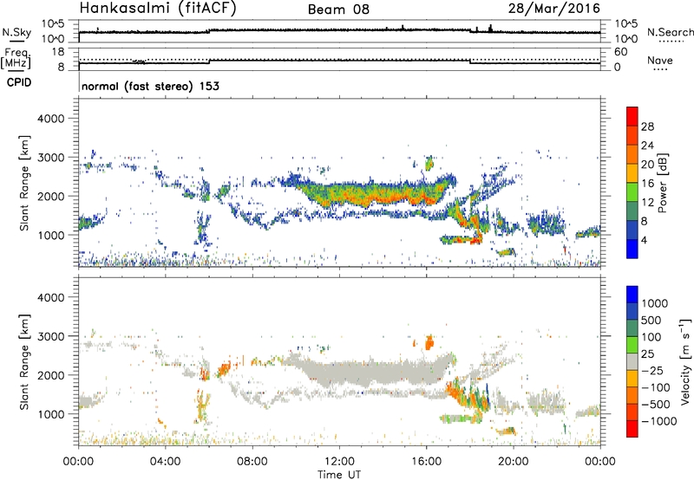
Task: Click the 'Power [dB]' color bar label
Action: pos(662,184)
